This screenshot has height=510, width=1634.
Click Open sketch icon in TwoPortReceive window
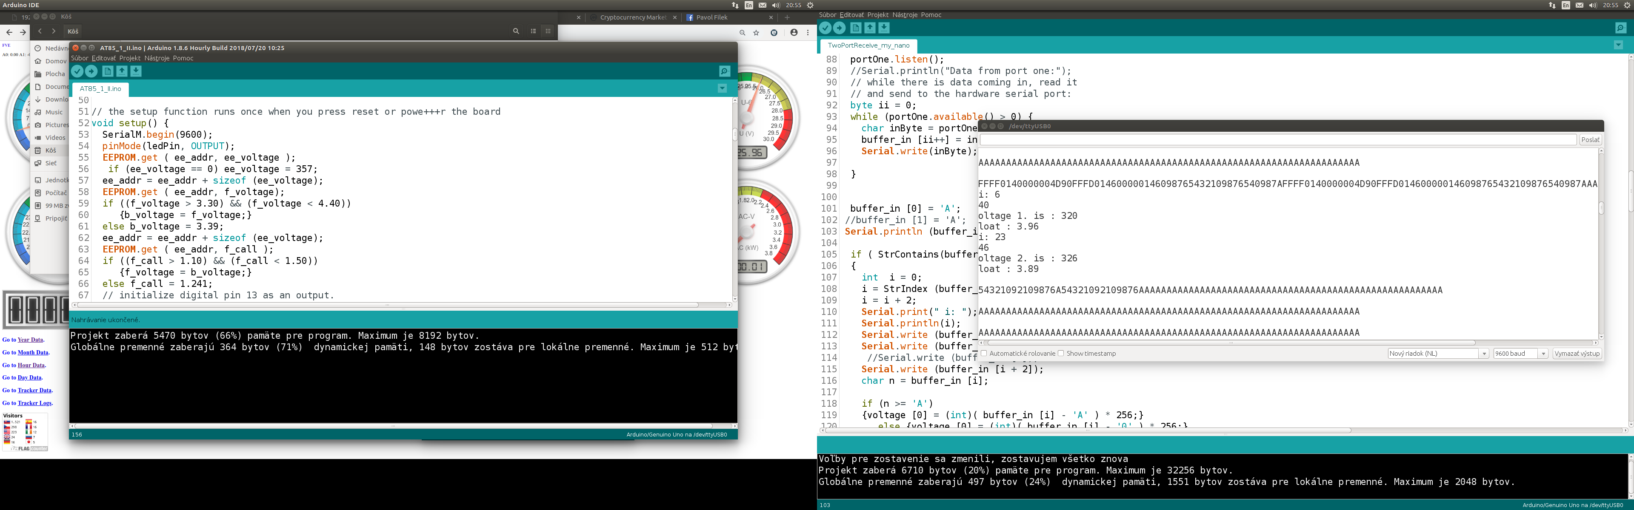(x=870, y=28)
